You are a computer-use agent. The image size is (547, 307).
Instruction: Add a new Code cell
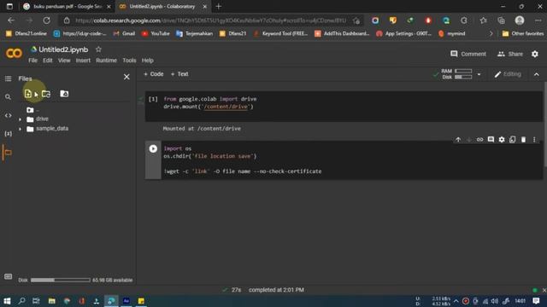[x=154, y=74]
